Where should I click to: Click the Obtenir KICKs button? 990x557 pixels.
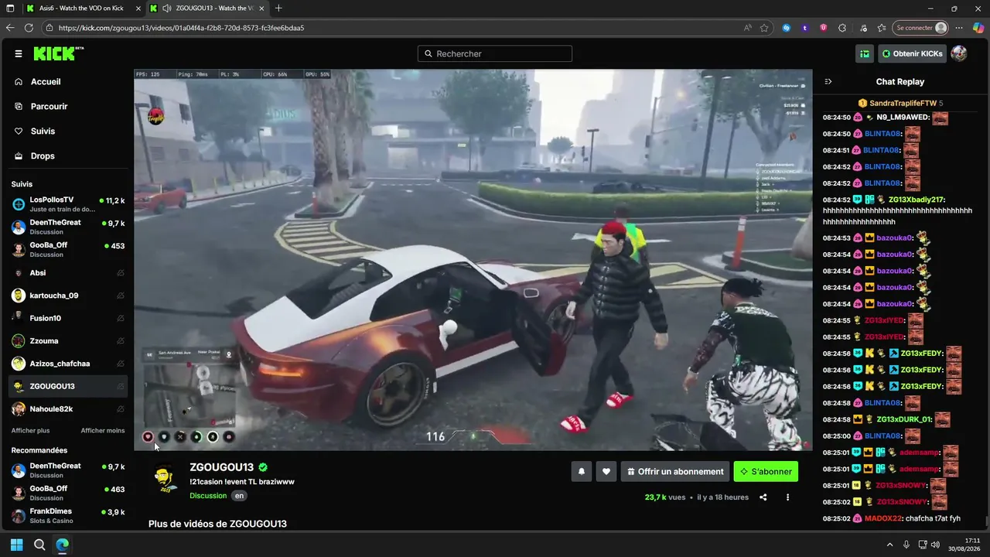tap(913, 54)
